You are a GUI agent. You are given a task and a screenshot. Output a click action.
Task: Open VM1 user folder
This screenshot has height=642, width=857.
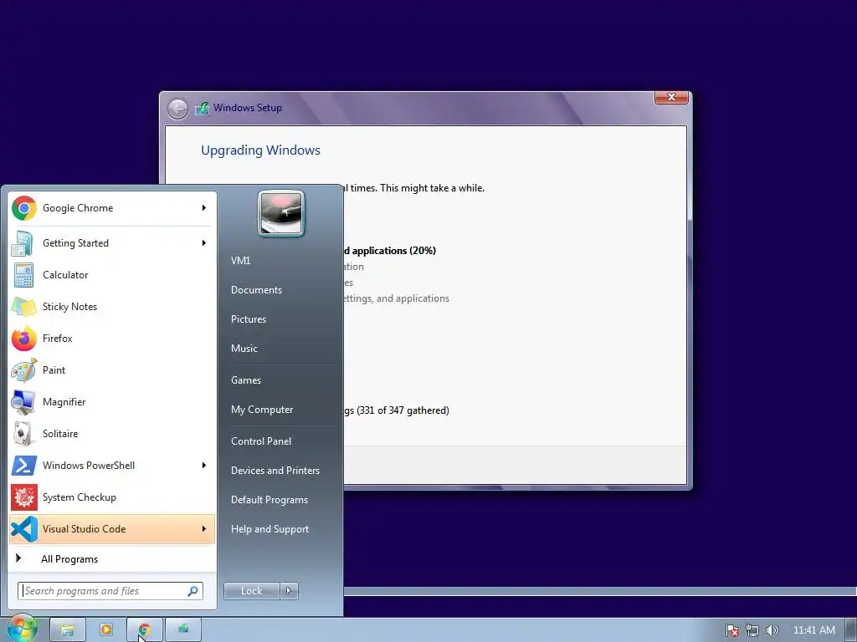coord(240,261)
